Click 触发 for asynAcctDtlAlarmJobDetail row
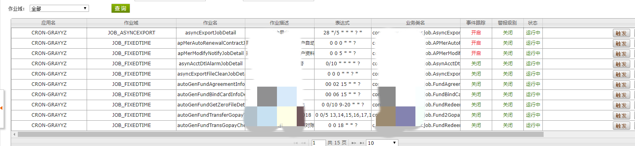This screenshot has width=635, height=146. [621, 64]
